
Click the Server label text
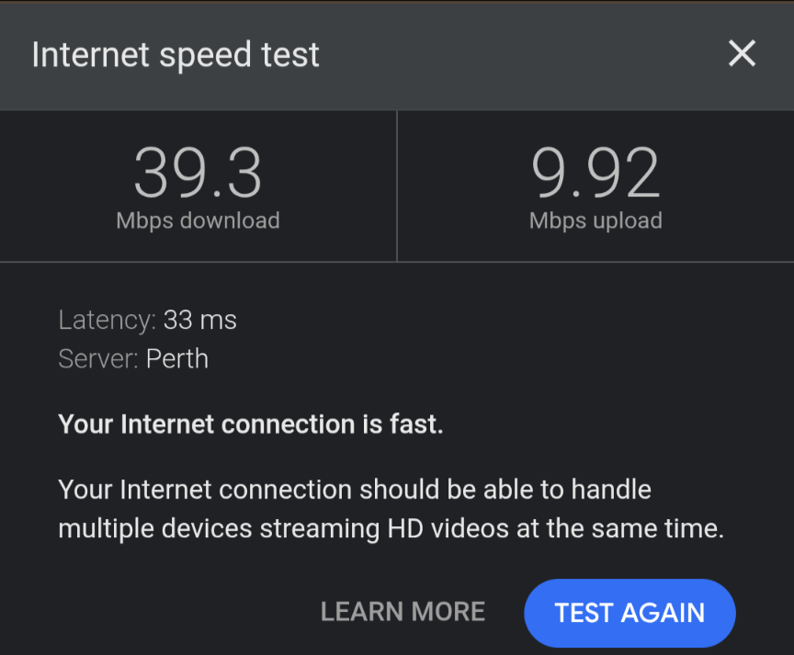(x=98, y=359)
